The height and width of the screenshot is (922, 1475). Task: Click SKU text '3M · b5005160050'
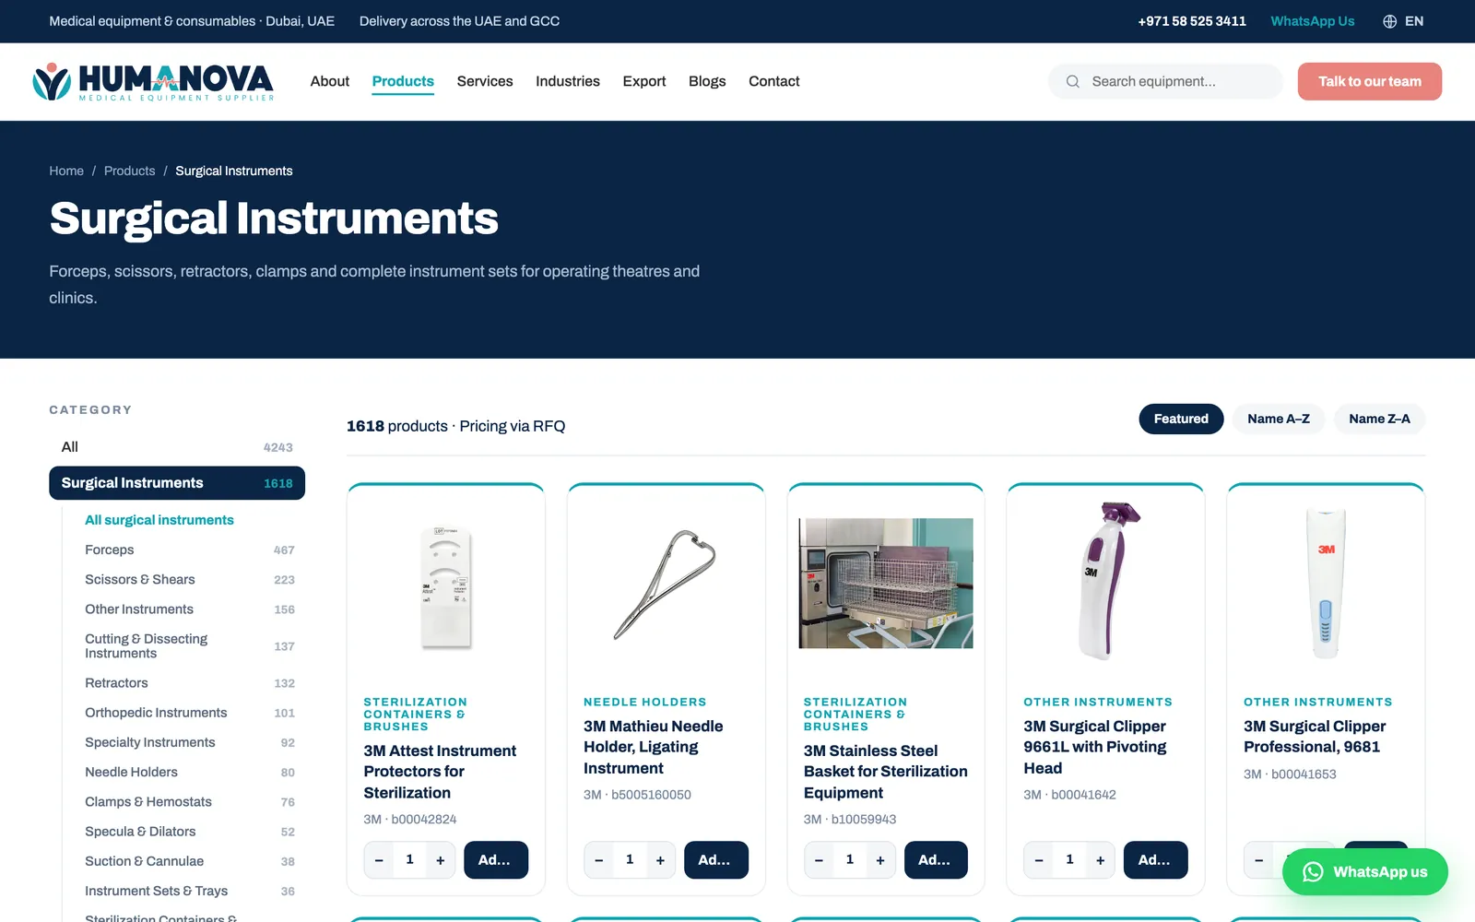click(637, 795)
